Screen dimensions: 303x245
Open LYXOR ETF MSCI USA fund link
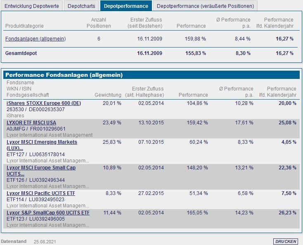31,123
